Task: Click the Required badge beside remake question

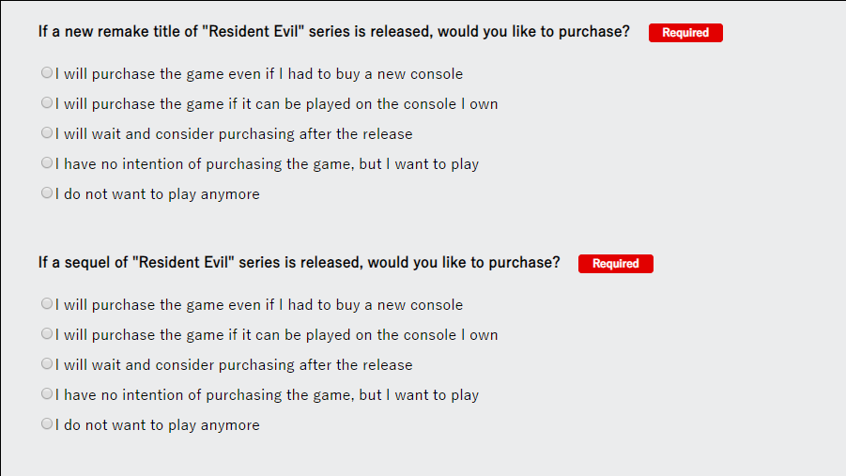Action: coord(685,32)
